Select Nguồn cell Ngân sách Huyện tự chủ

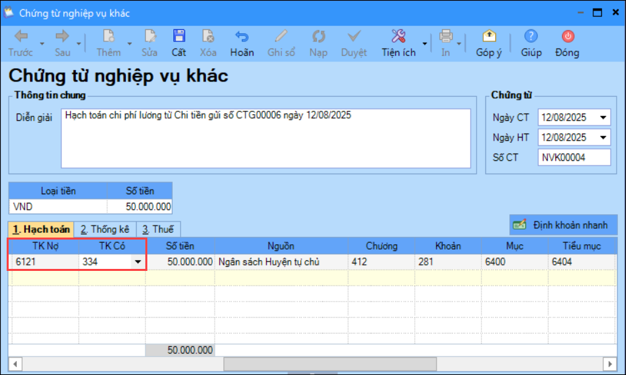(x=281, y=262)
